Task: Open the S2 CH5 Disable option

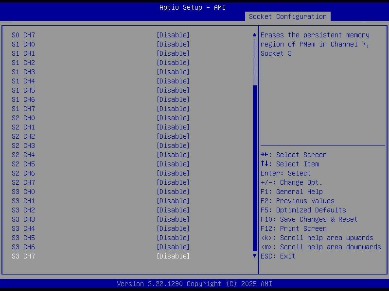Action: tap(173, 164)
